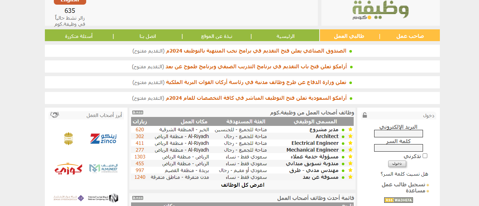
Task: Click the location cell مدن متفرقة - مناطق متفرقة
Action: point(180,177)
